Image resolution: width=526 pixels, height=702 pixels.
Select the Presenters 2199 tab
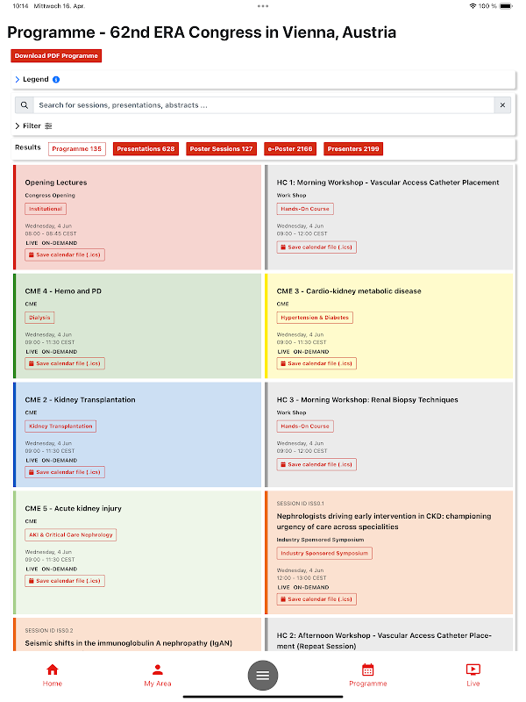pyautogui.click(x=353, y=149)
